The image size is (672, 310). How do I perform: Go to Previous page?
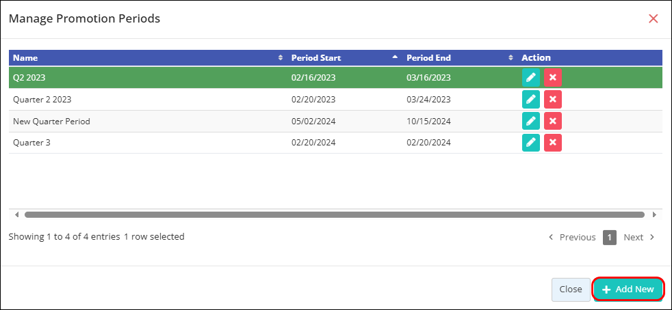[x=572, y=238]
